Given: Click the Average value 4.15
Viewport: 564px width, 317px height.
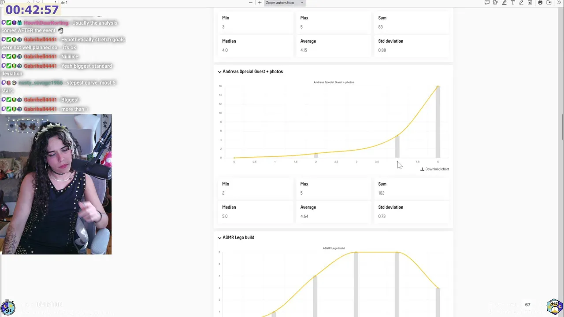Looking at the screenshot, I should pos(304,50).
